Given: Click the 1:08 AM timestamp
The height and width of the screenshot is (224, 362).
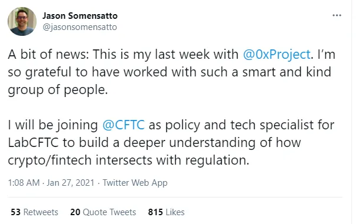Looking at the screenshot, I should tap(24, 183).
